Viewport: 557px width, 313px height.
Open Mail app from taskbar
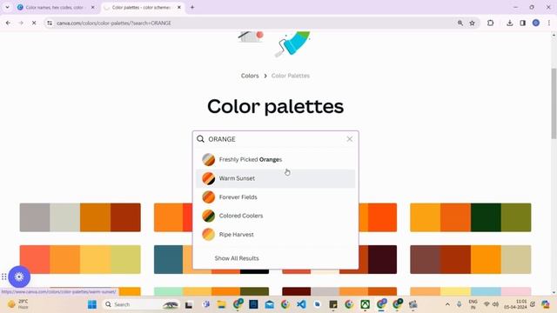270,304
